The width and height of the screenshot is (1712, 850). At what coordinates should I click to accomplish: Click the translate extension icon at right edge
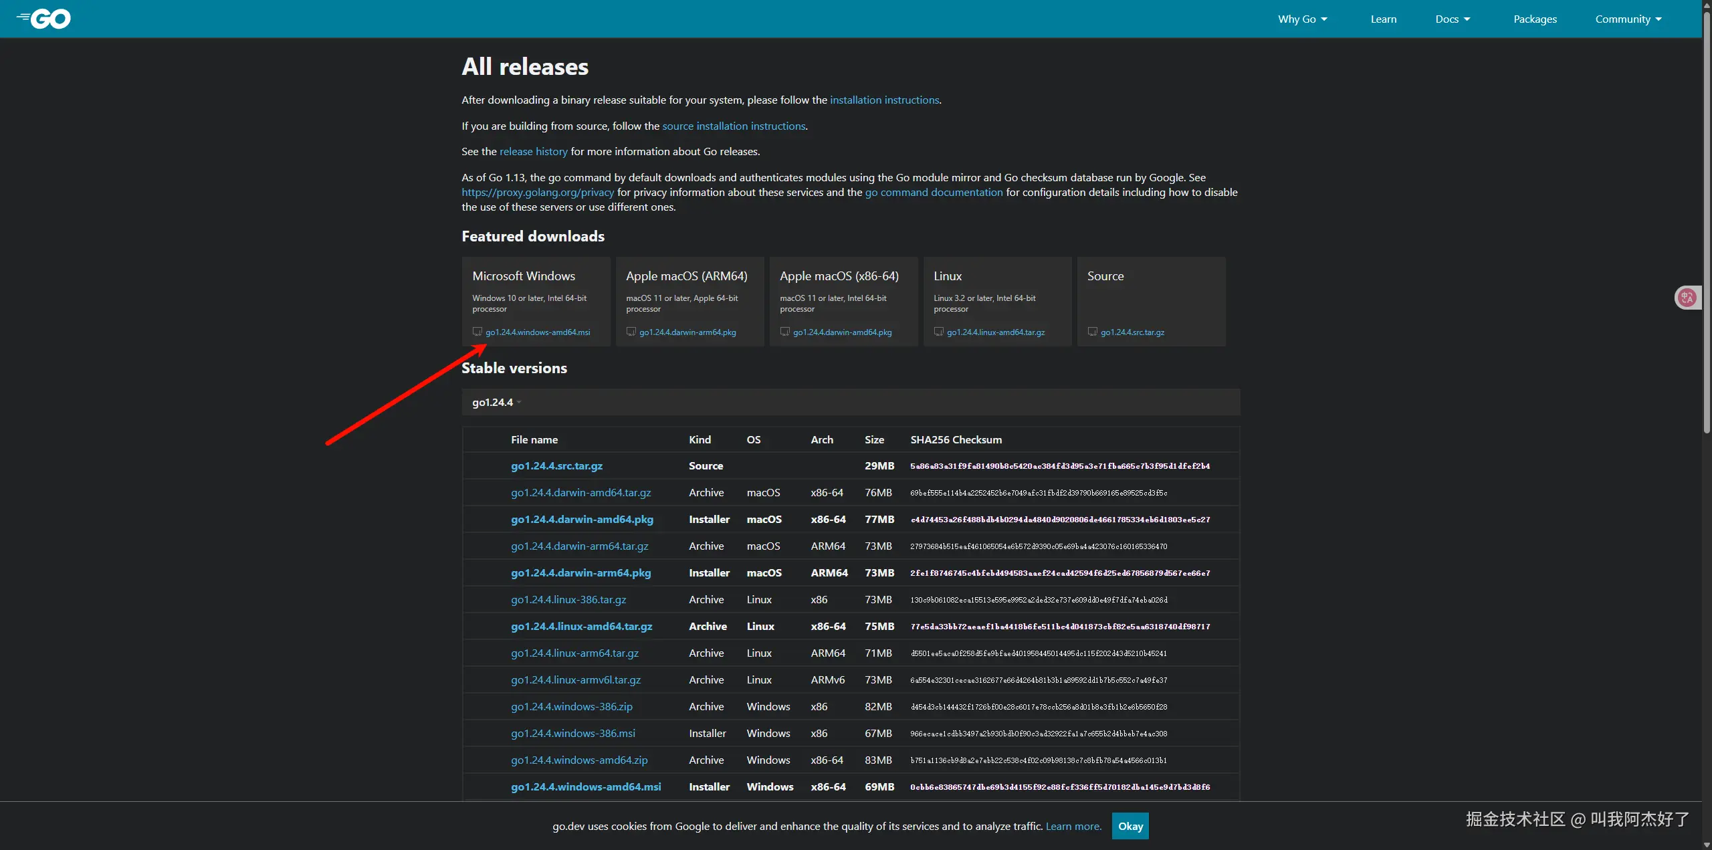point(1687,298)
